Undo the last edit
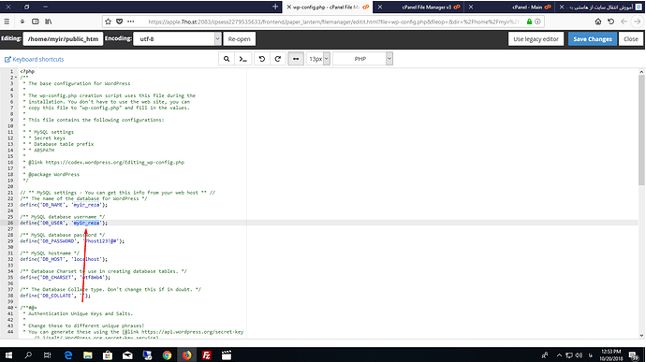The height and width of the screenshot is (362, 646). 261,59
